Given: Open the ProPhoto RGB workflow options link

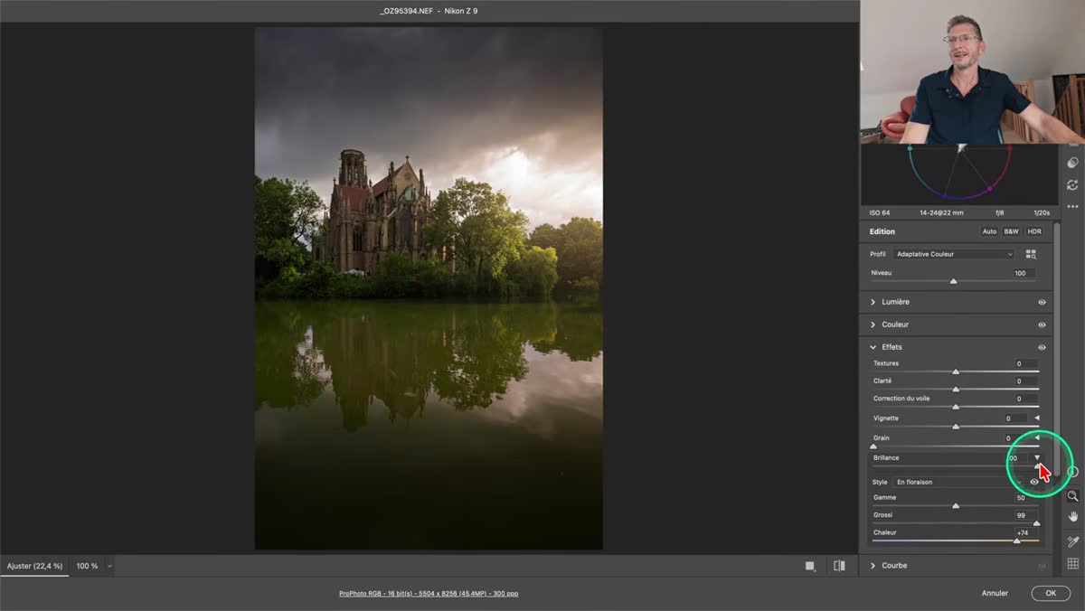Looking at the screenshot, I should pos(429,594).
